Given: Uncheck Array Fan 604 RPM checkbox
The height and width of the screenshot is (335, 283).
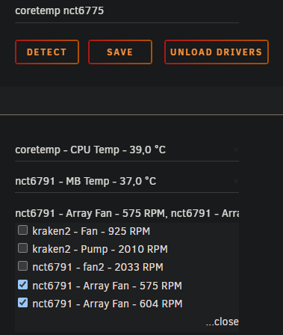Looking at the screenshot, I should click(22, 303).
